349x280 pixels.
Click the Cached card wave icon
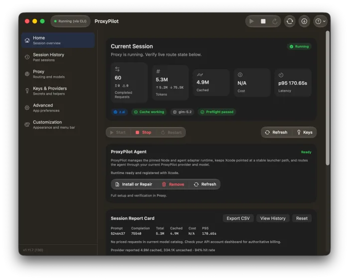pos(200,75)
